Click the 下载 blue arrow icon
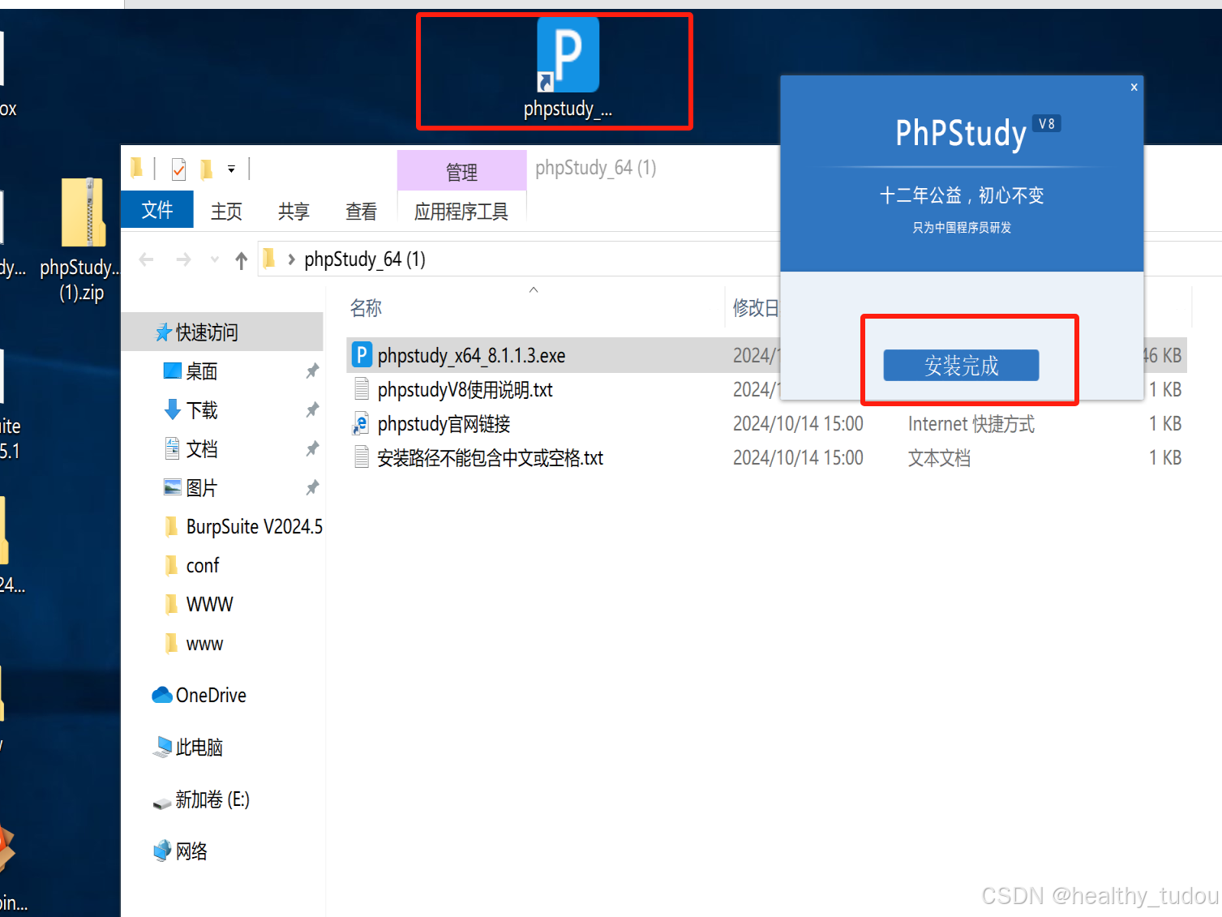The height and width of the screenshot is (917, 1222). 172,409
